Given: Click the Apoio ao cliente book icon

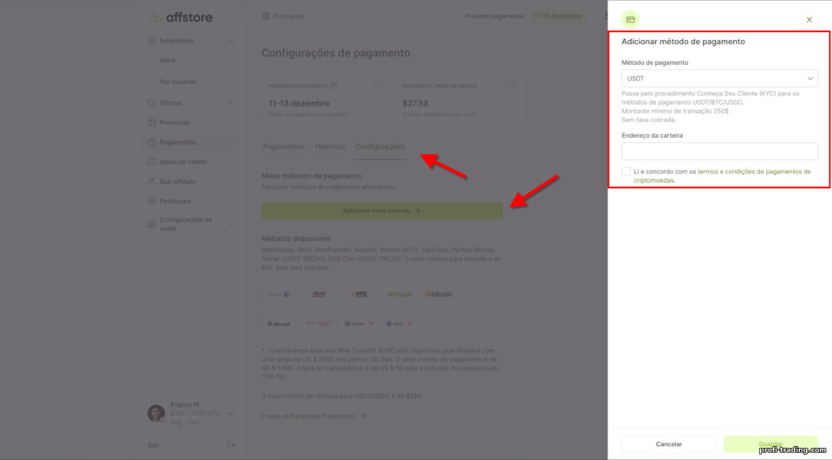Looking at the screenshot, I should [x=152, y=162].
